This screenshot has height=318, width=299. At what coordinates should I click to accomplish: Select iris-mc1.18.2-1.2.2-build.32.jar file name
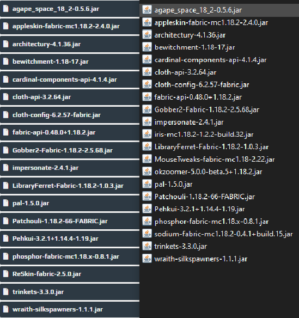[204, 134]
